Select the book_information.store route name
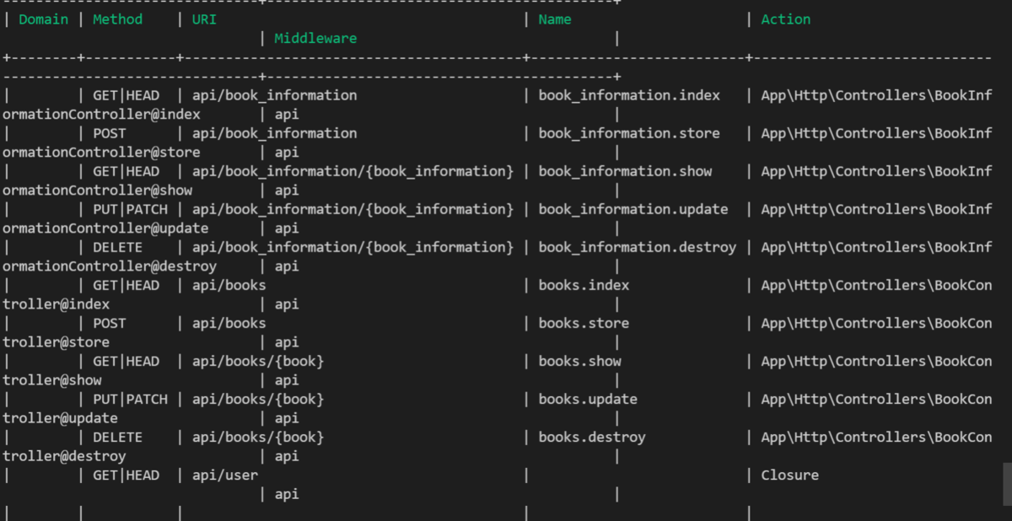 [627, 132]
